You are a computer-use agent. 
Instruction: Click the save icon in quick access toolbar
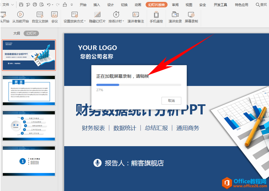click(x=21, y=5)
